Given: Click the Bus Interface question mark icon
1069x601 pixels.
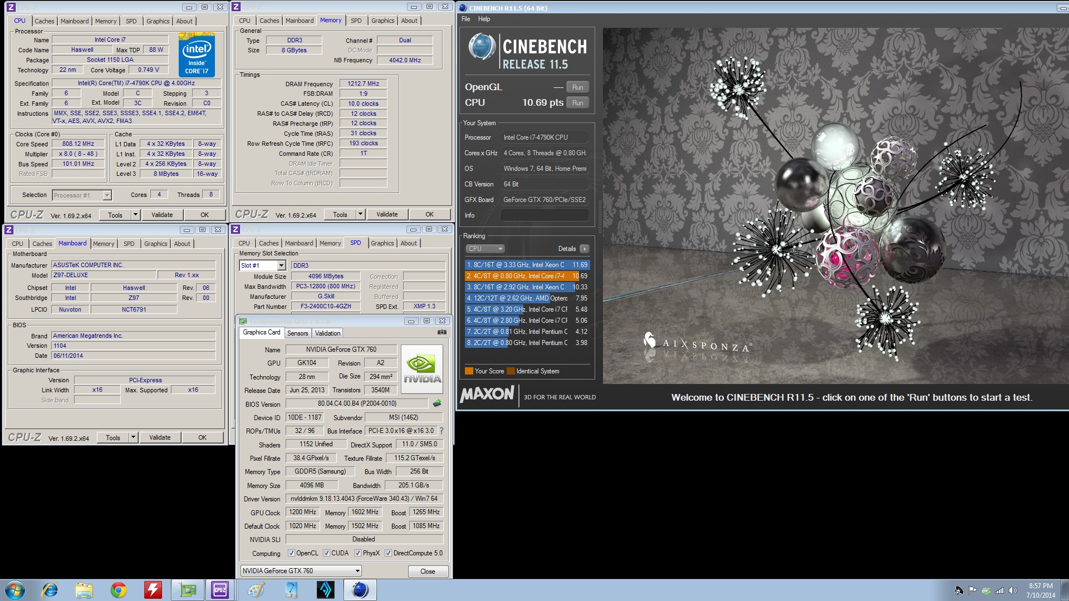Looking at the screenshot, I should [441, 431].
